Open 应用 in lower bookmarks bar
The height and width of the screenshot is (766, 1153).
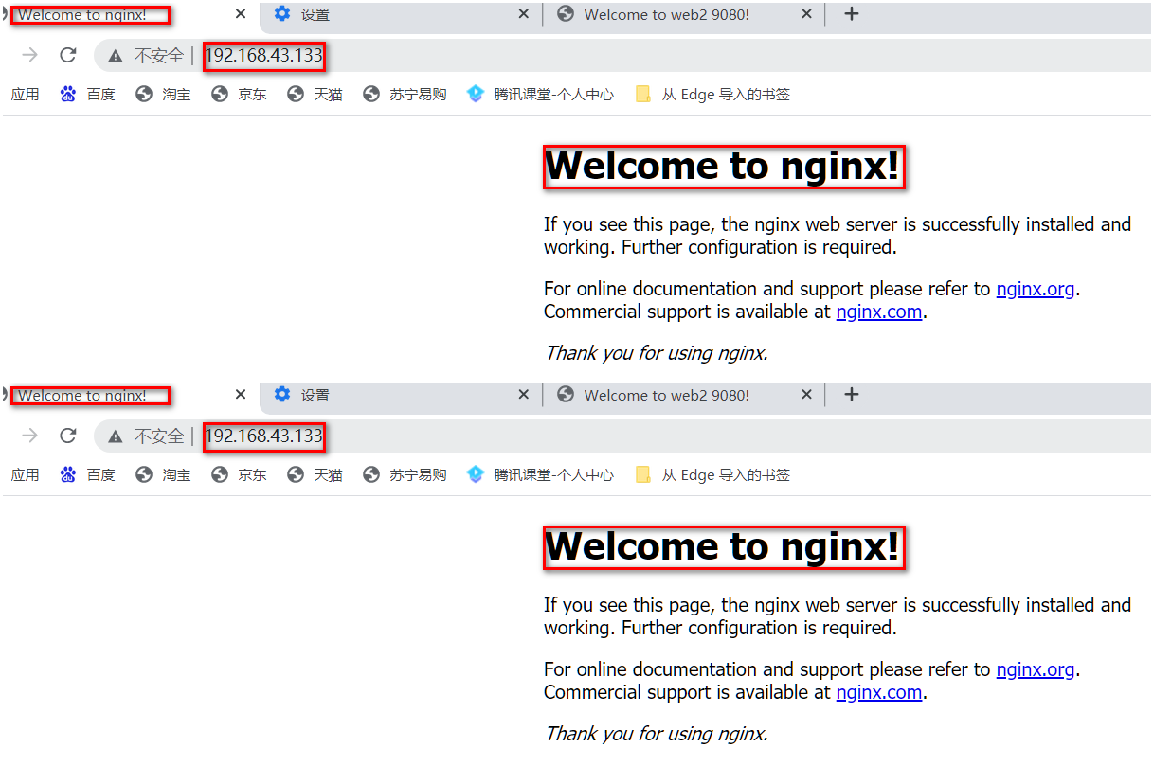coord(26,475)
